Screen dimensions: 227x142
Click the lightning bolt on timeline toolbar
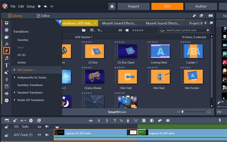(x=107, y=121)
